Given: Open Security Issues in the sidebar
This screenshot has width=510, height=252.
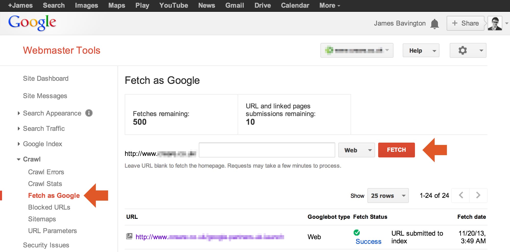Looking at the screenshot, I should [46, 245].
